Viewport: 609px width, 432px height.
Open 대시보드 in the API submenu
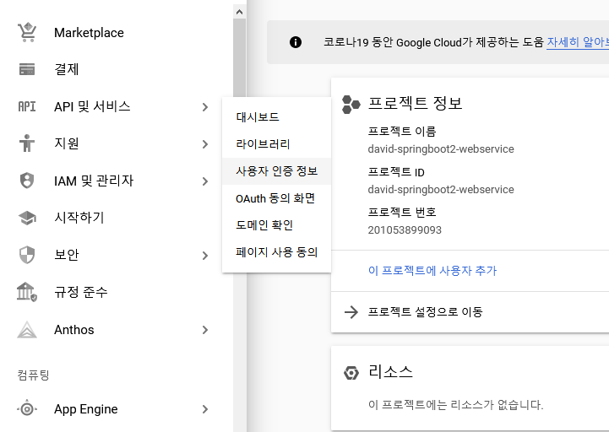pos(276,117)
